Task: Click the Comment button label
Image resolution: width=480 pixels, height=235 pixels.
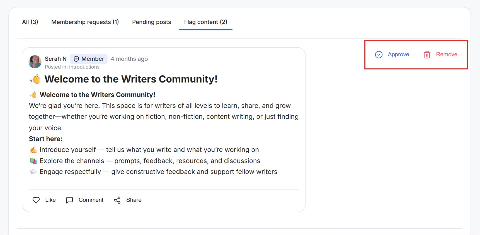Action: pos(91,200)
